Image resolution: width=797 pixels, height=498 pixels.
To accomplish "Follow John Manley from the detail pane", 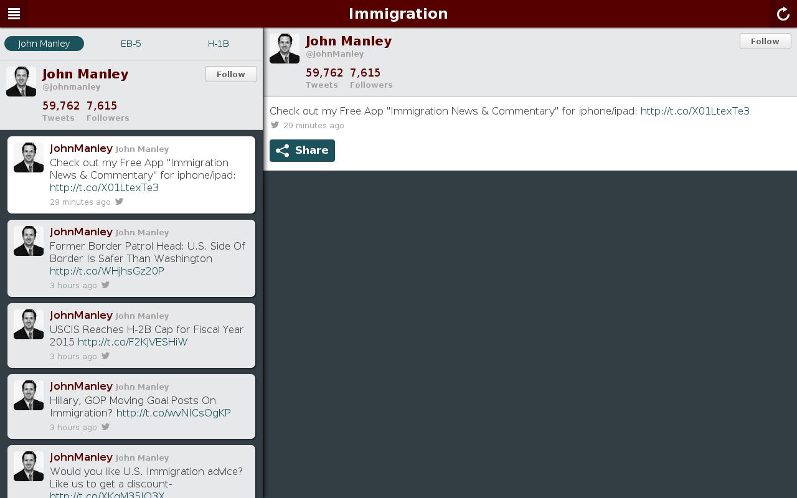I will [x=765, y=41].
